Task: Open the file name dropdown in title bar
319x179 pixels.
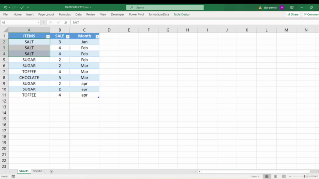Action: coord(91,7)
